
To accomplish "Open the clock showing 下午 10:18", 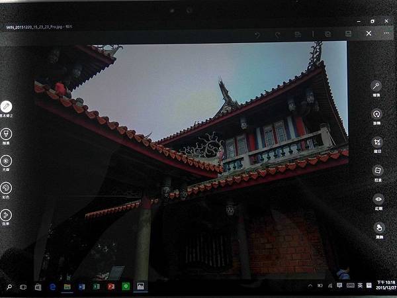I will (386, 285).
